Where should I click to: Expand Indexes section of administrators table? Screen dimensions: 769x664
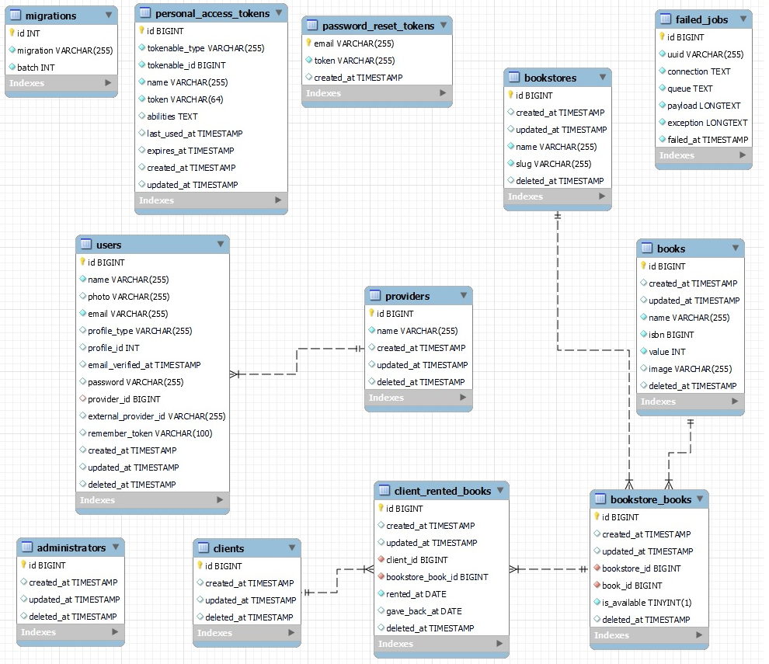[x=115, y=632]
